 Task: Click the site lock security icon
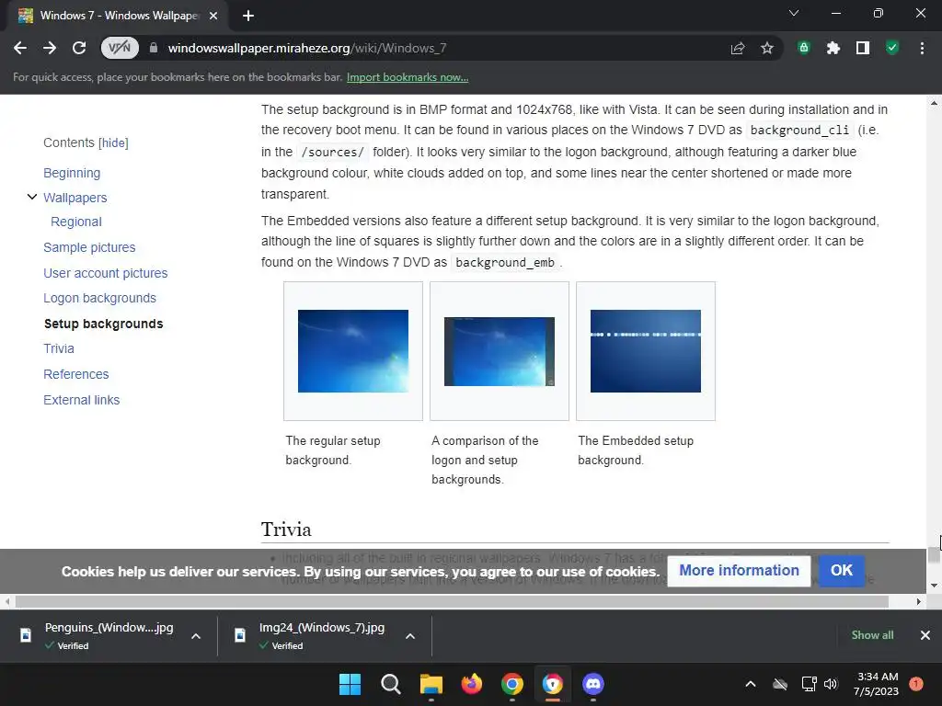coord(154,48)
